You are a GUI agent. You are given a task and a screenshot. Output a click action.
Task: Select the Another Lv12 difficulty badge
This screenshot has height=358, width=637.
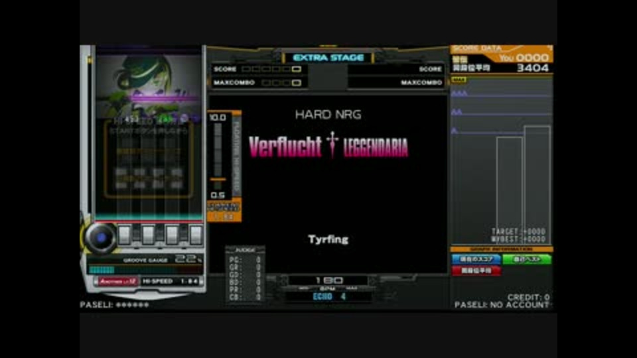pos(117,281)
